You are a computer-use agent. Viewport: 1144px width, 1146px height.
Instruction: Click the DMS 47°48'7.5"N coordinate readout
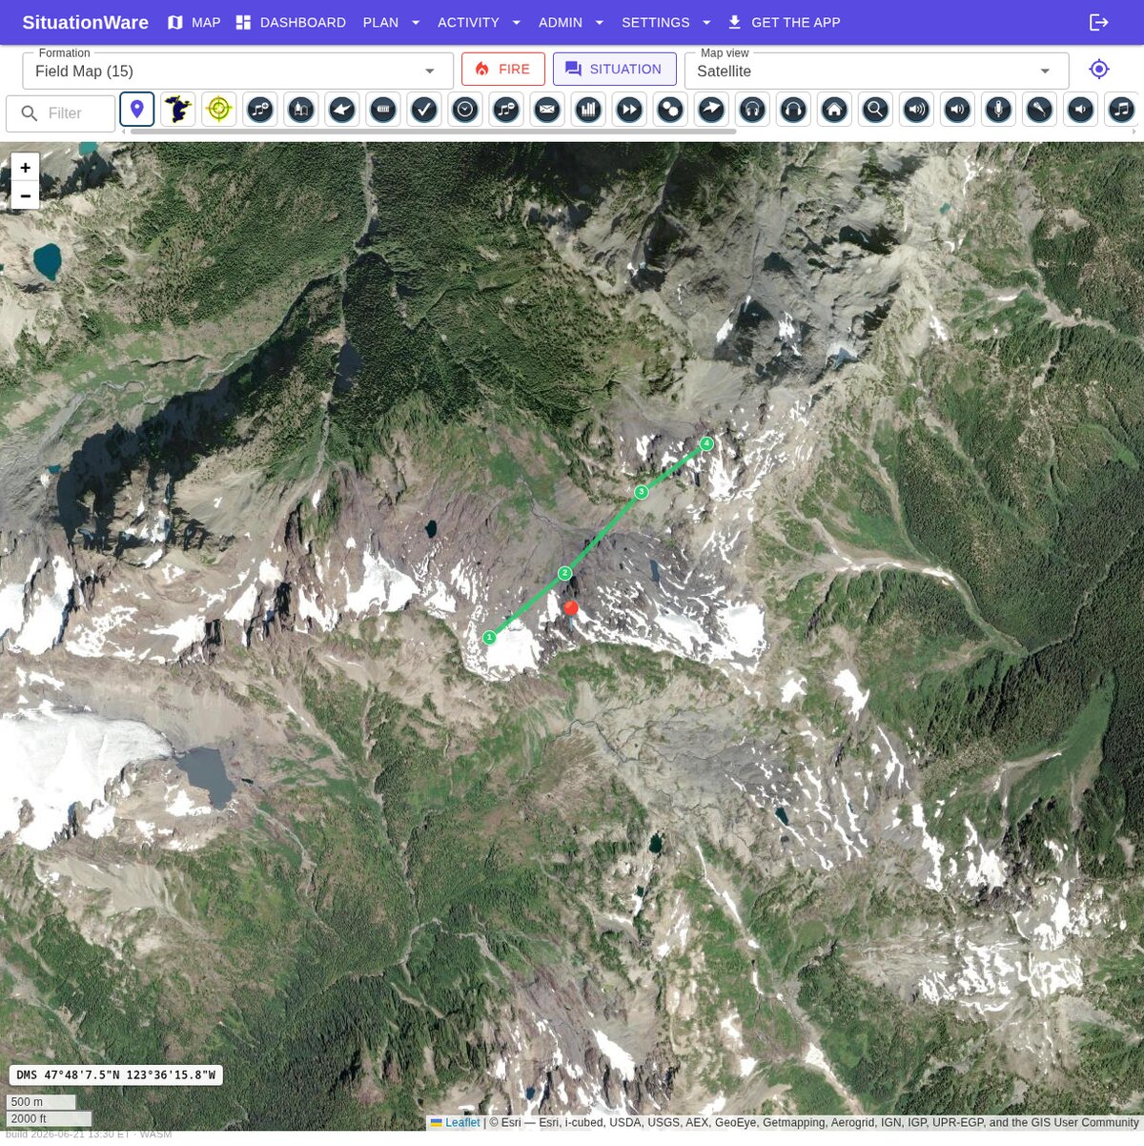[116, 1075]
